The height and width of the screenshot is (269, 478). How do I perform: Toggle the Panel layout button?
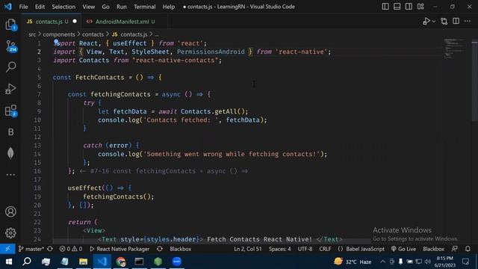397,7
